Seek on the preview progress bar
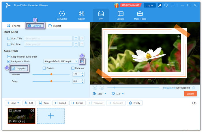 pyautogui.click(x=133, y=88)
